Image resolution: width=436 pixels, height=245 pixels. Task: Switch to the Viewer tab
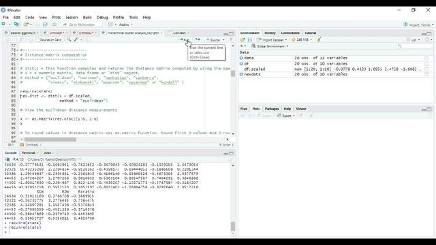point(301,109)
